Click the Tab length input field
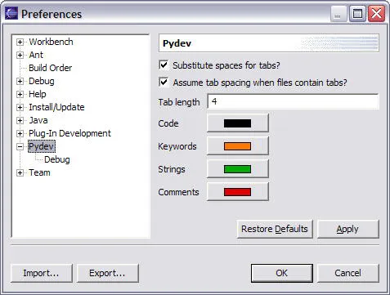 tap(293, 101)
